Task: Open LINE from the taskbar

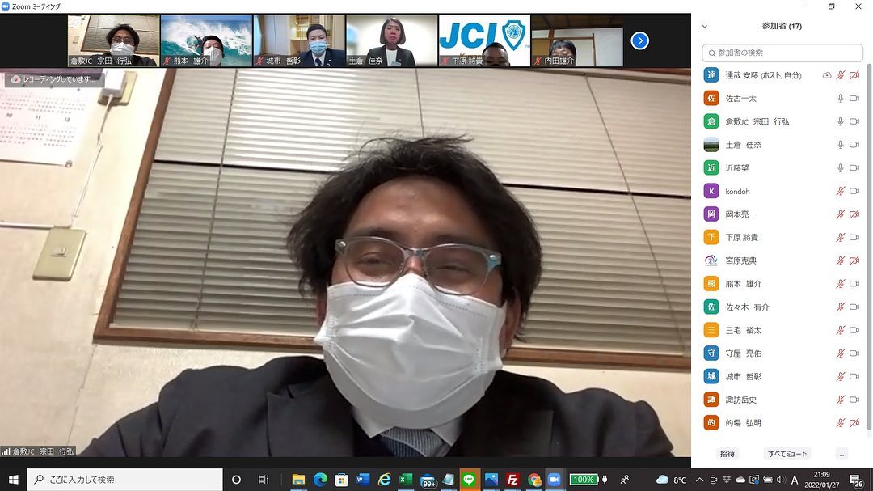Action: pos(470,480)
